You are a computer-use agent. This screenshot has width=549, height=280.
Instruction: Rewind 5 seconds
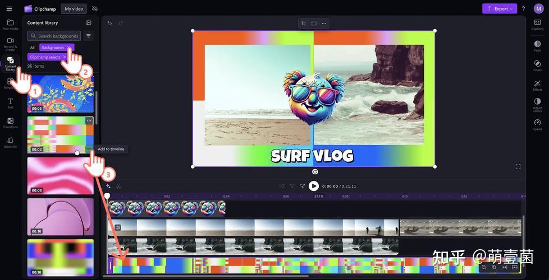coord(292,186)
